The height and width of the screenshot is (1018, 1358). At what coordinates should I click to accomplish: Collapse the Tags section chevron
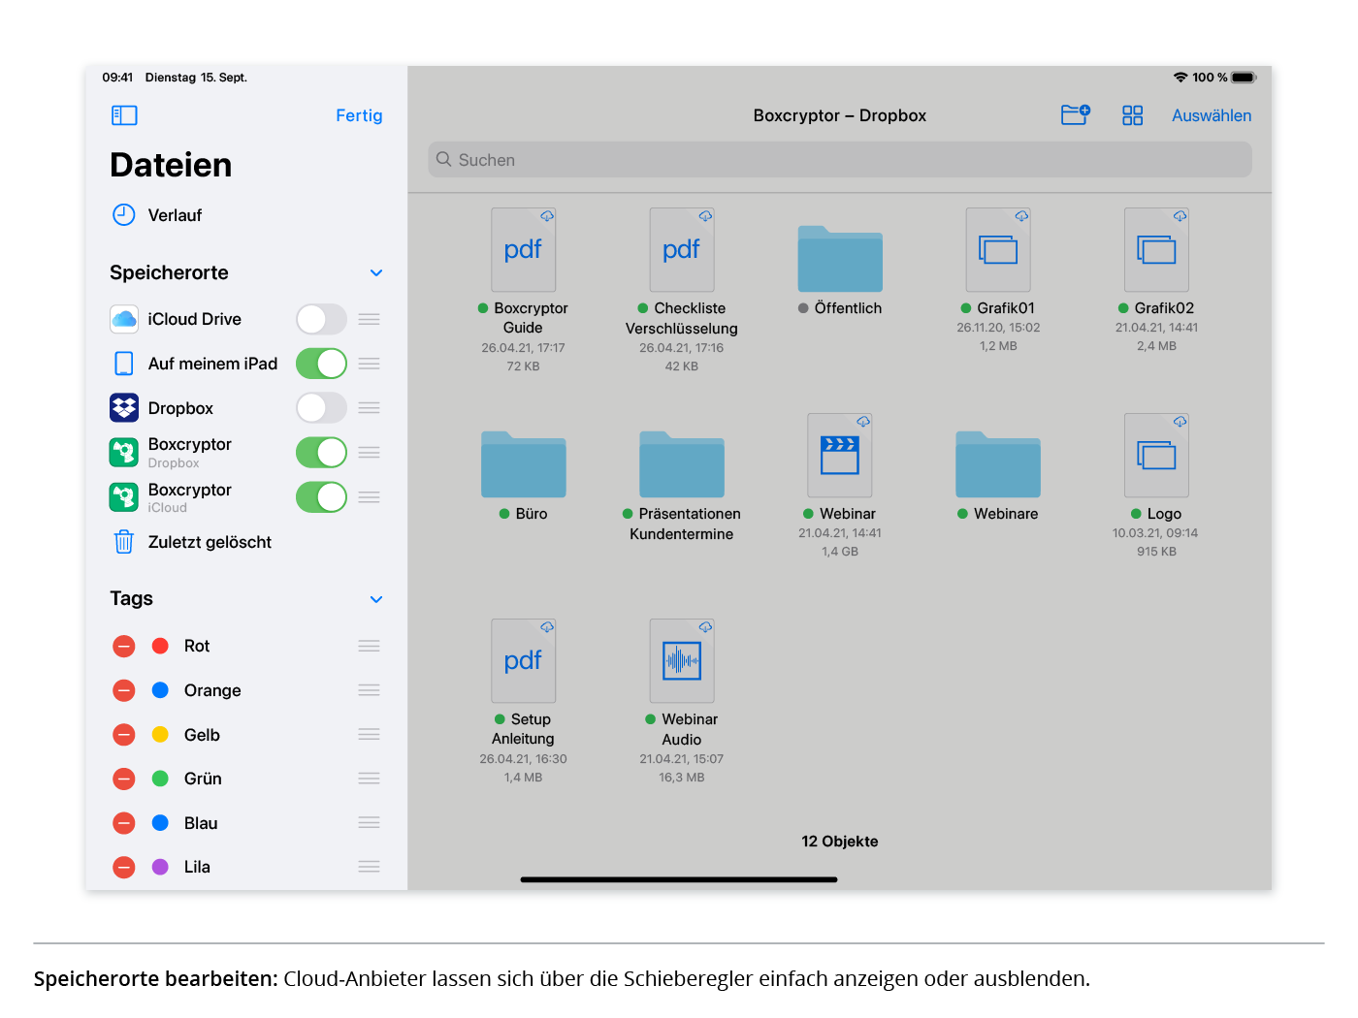(x=376, y=599)
